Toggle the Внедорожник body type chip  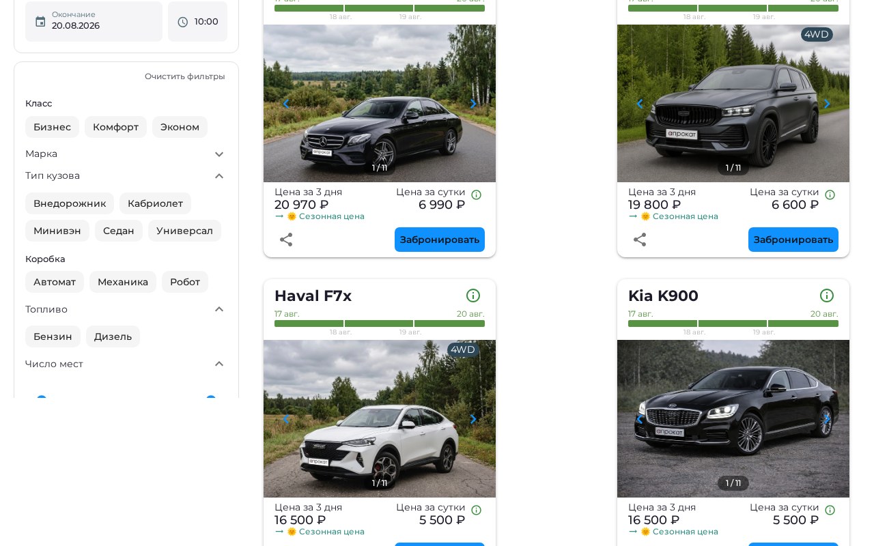(x=70, y=203)
